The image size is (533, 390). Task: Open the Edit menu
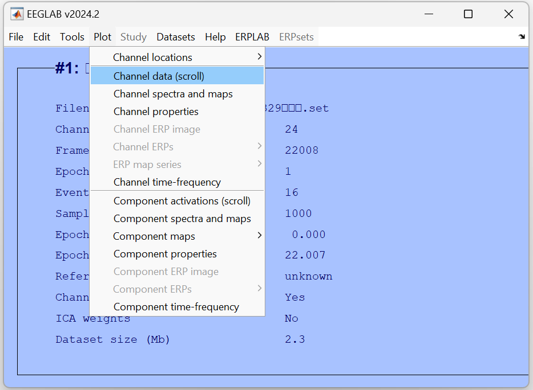(42, 36)
